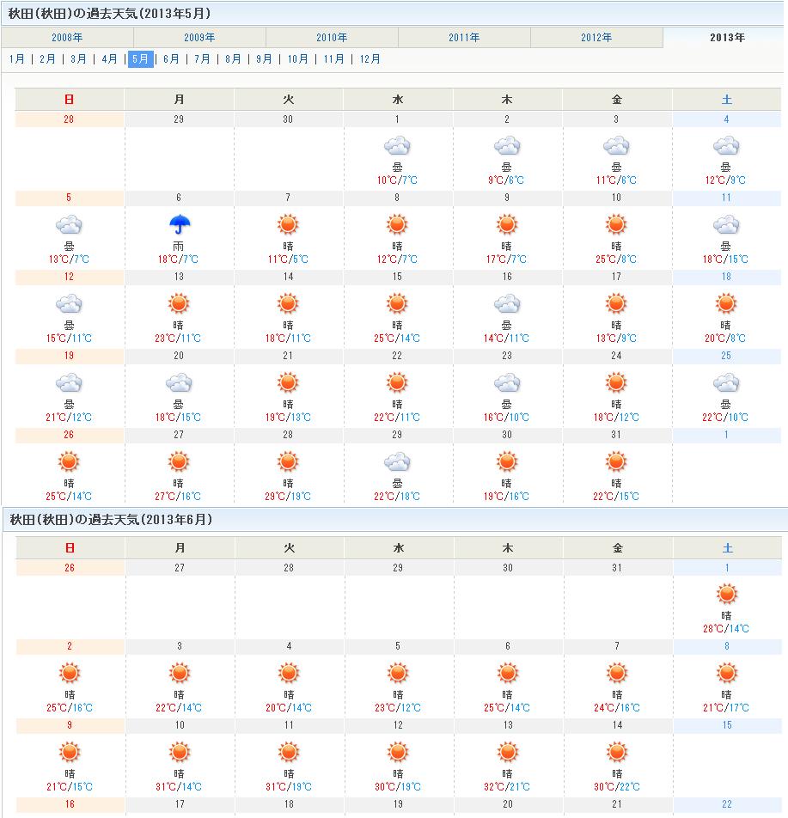Click the 22℃/18℃ temperature on May 29

click(397, 497)
